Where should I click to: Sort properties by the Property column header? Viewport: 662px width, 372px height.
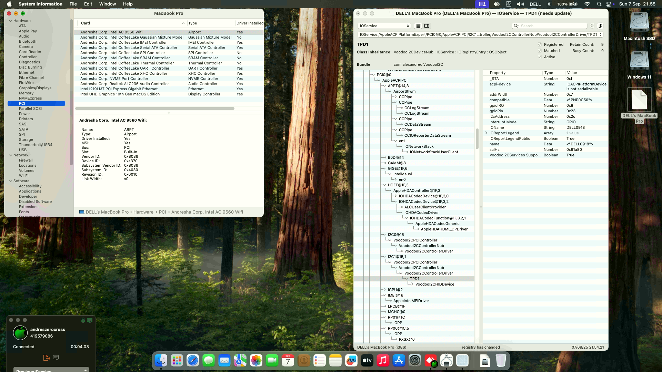pyautogui.click(x=512, y=73)
